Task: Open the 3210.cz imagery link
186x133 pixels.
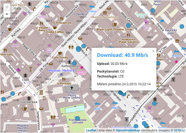Action: (x=179, y=130)
